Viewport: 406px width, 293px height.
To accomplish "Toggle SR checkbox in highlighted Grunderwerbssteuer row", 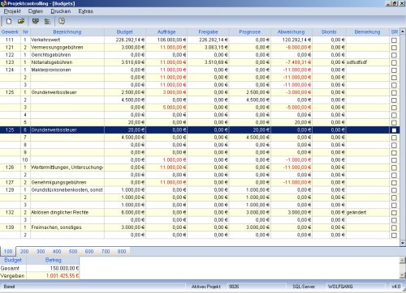I will point(394,130).
